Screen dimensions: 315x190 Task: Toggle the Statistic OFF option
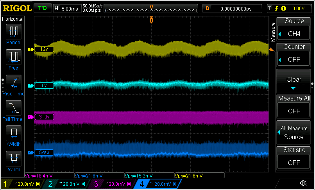tap(294, 163)
